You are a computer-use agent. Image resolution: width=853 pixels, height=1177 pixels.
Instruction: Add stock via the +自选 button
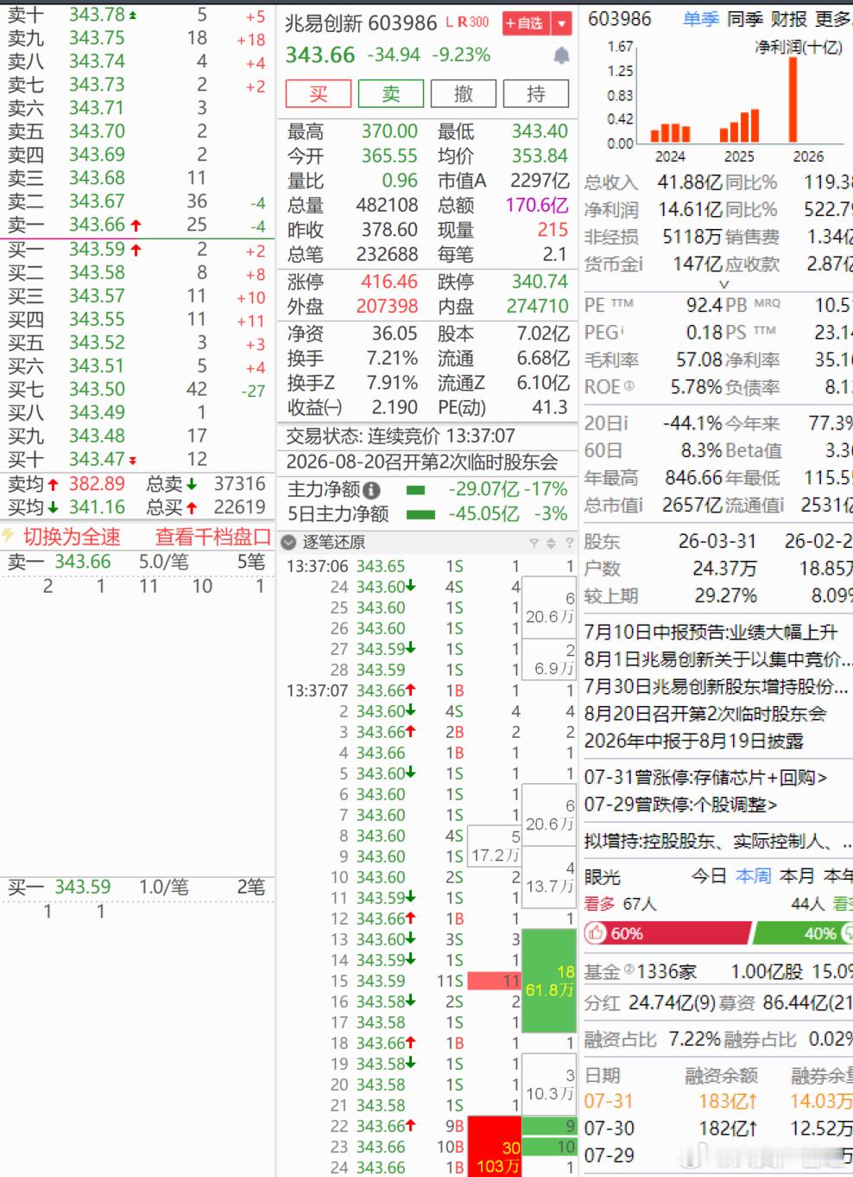[x=527, y=23]
